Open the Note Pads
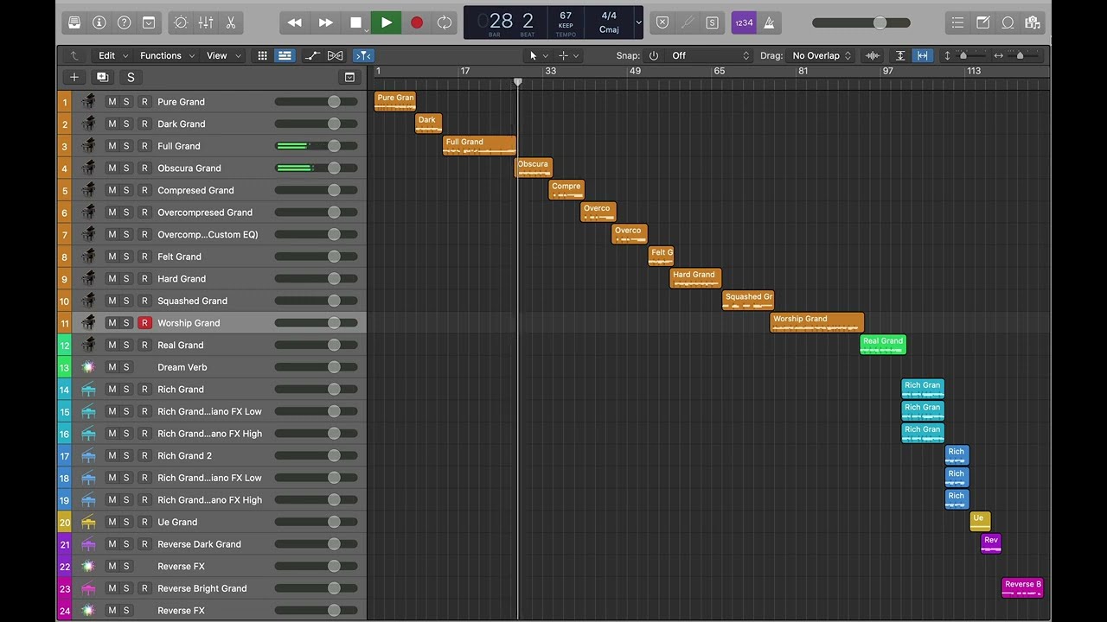 tap(983, 22)
